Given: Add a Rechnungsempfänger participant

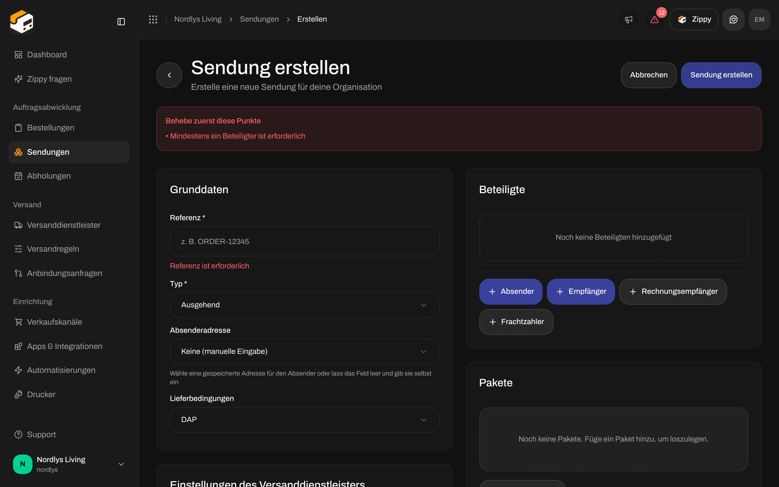Looking at the screenshot, I should (673, 291).
